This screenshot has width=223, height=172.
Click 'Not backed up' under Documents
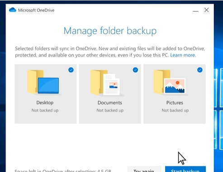[x=110, y=110]
